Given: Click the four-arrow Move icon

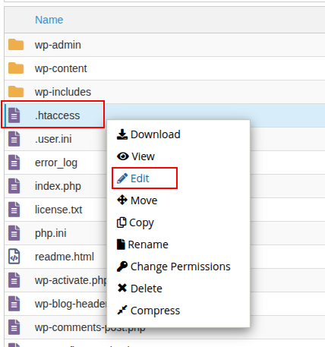Looking at the screenshot, I should (x=122, y=200).
